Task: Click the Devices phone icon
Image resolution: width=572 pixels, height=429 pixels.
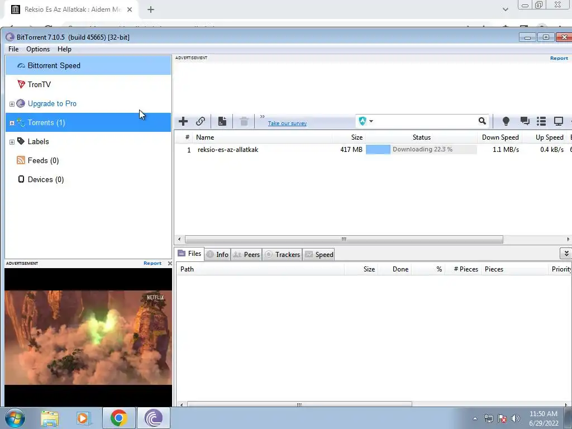Action: pos(21,179)
